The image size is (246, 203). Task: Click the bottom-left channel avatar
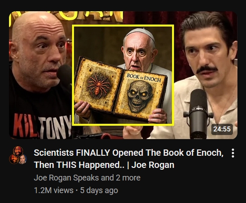click(14, 159)
